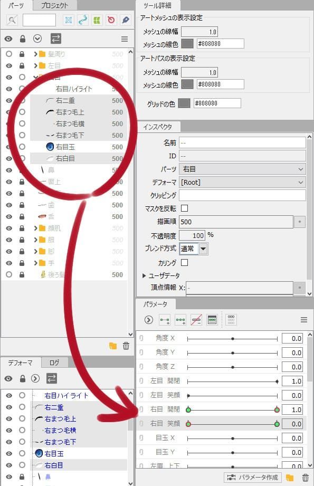Open the デフォーマ dropdown showing [Root]

tap(242, 182)
